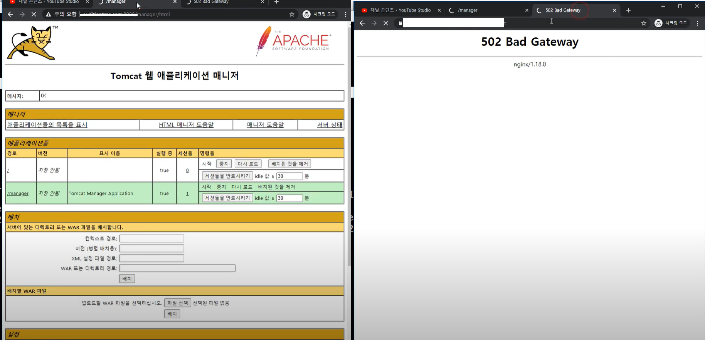Close the 502 Bad Gateway tab in the right window

click(x=614, y=10)
